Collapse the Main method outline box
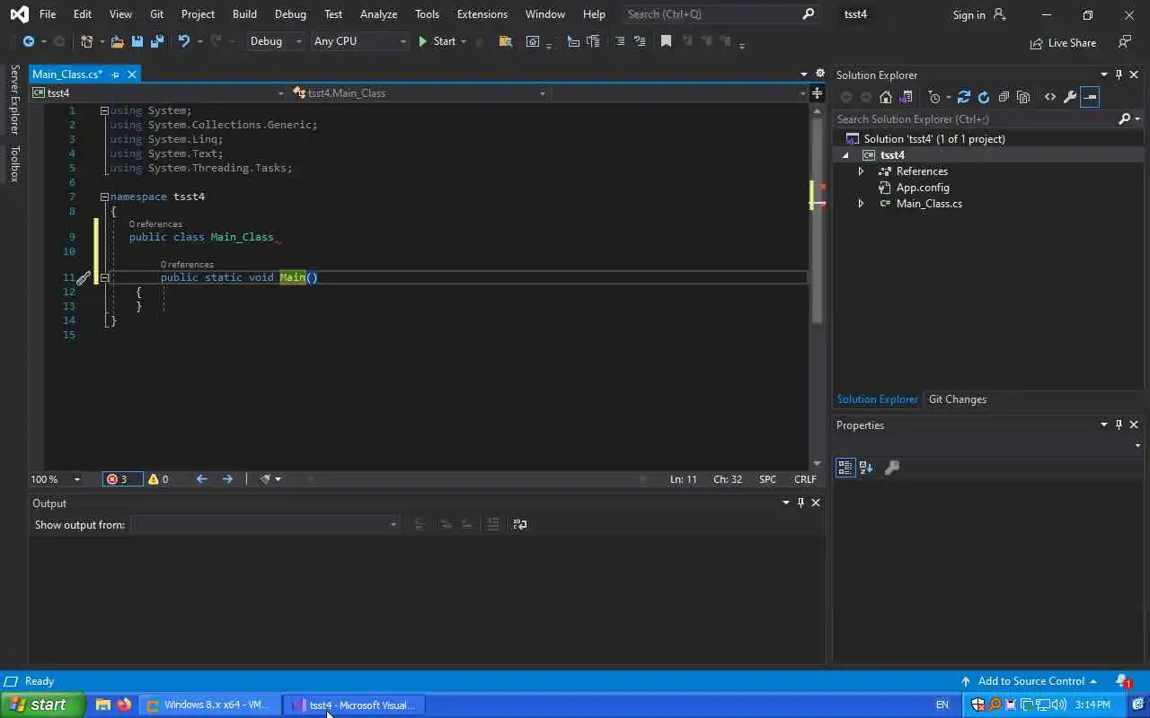Viewport: 1150px width, 718px height. coord(104,277)
